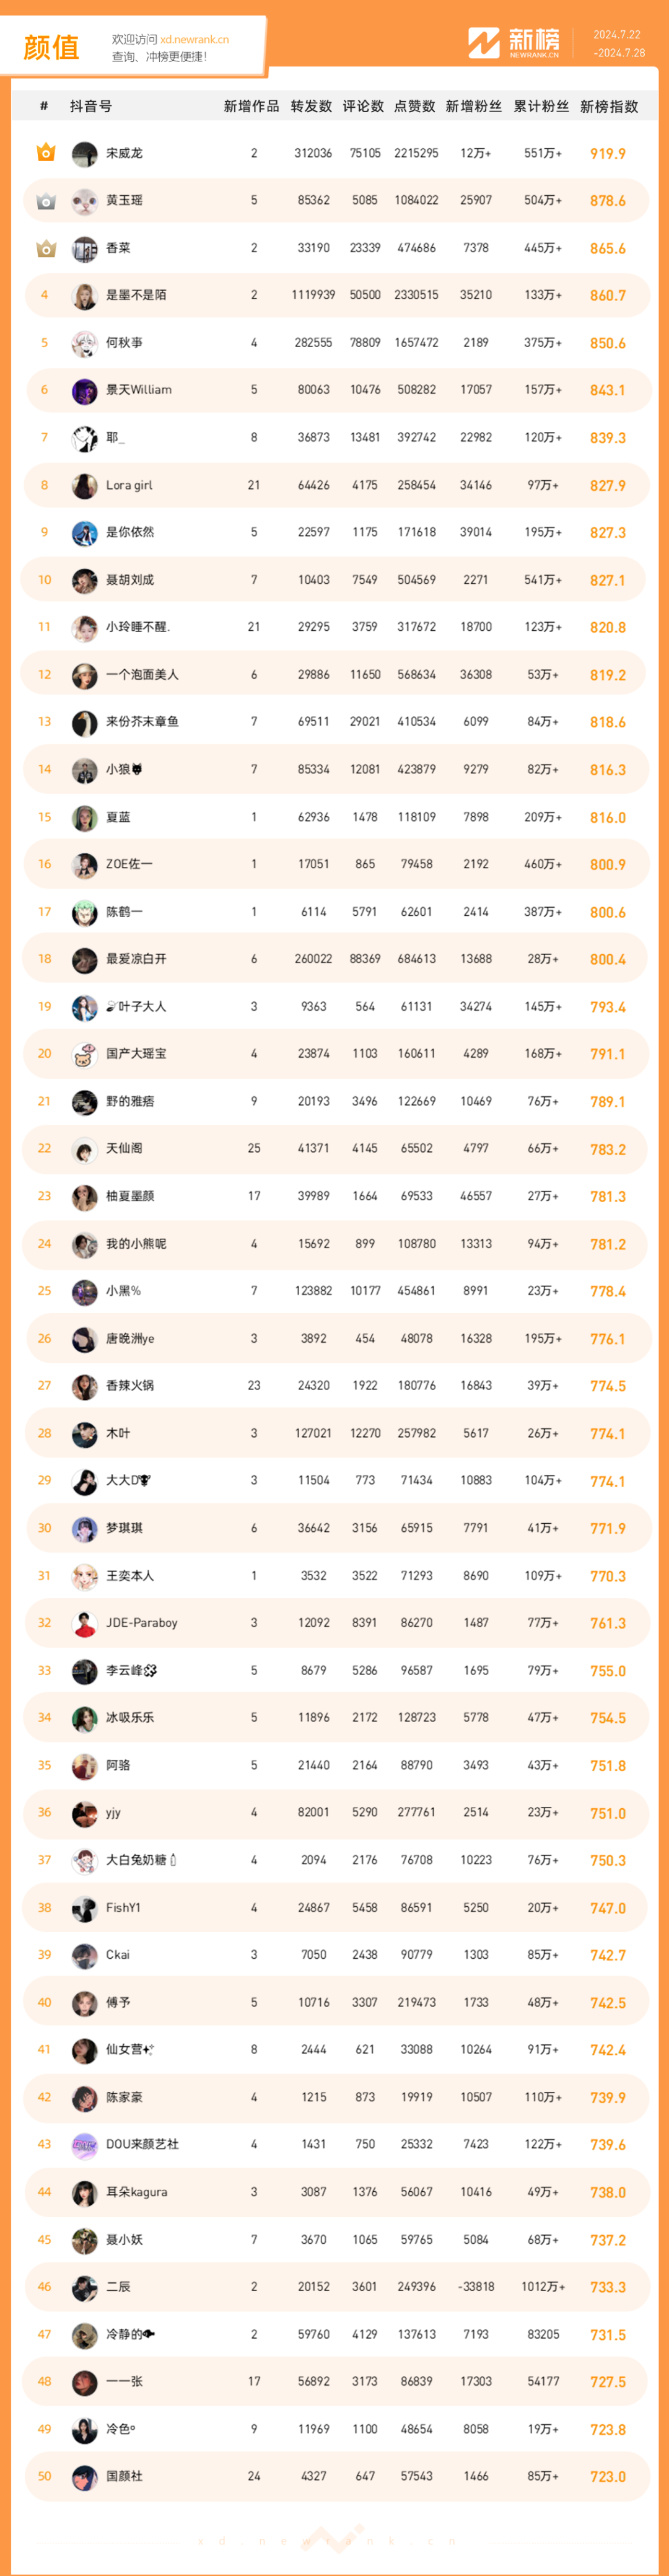Select the 新榜指数 column header
669x2576 pixels.
click(x=609, y=106)
